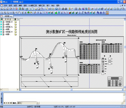This screenshot has width=126, height=108.
Task: Click the 文件名 column header
Action: pos(8,19)
